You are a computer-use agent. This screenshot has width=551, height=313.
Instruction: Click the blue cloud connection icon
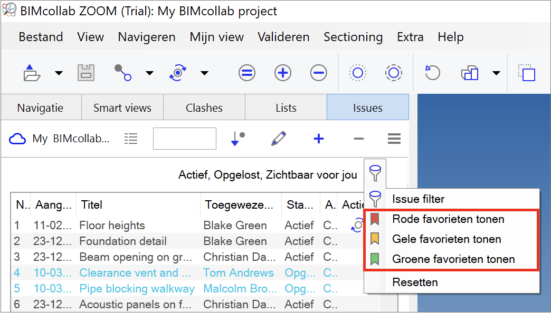pyautogui.click(x=17, y=139)
